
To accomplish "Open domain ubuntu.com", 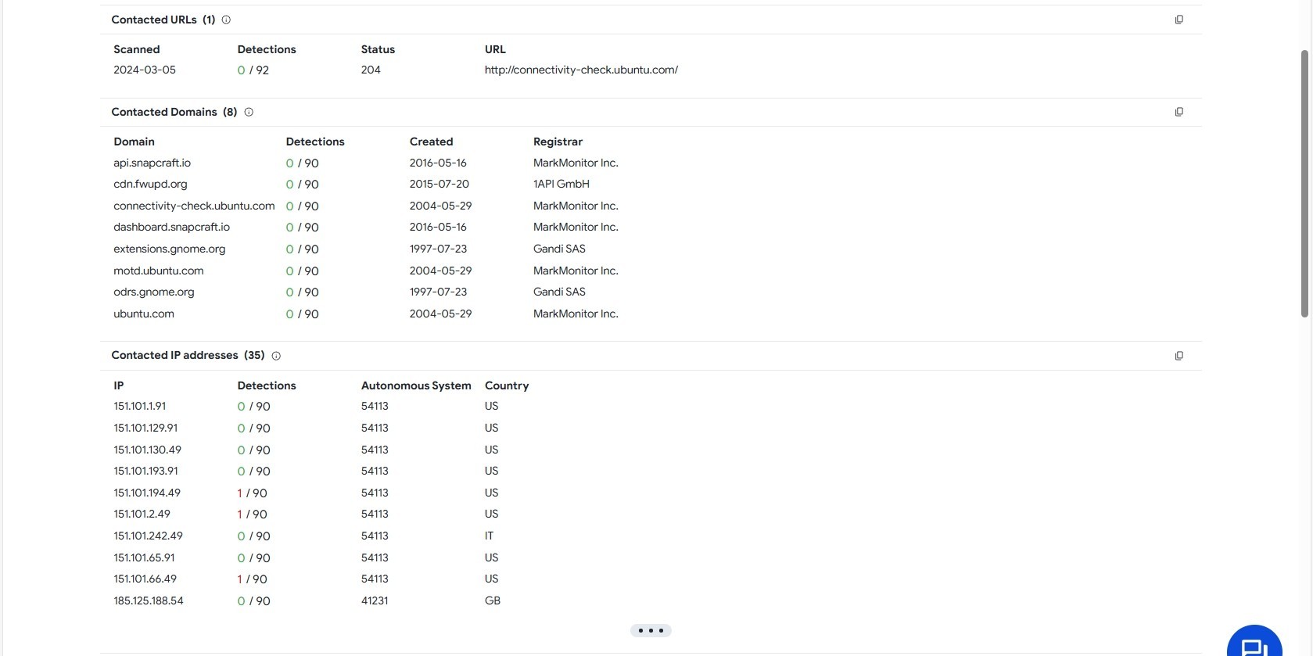I will click(144, 314).
